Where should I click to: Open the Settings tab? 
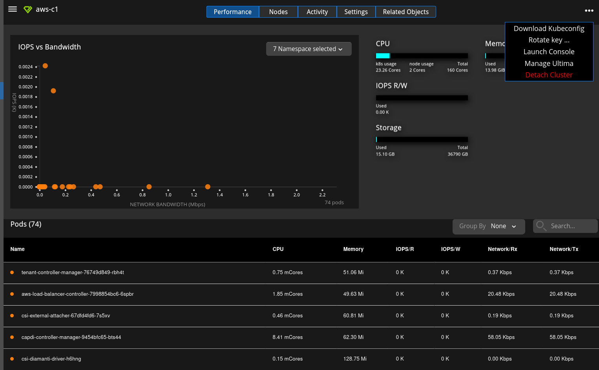356,12
